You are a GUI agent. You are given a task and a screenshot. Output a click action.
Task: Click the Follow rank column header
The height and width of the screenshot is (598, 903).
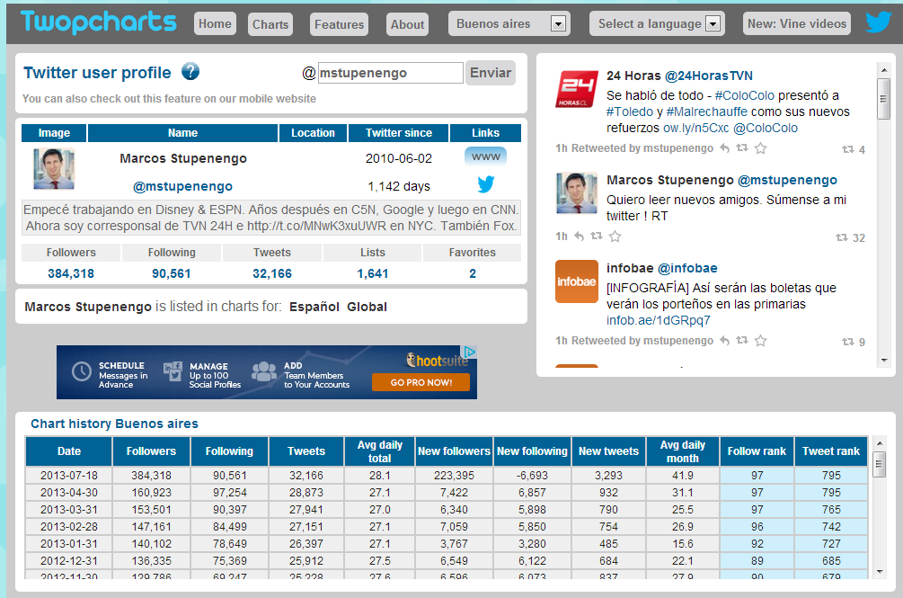[757, 451]
